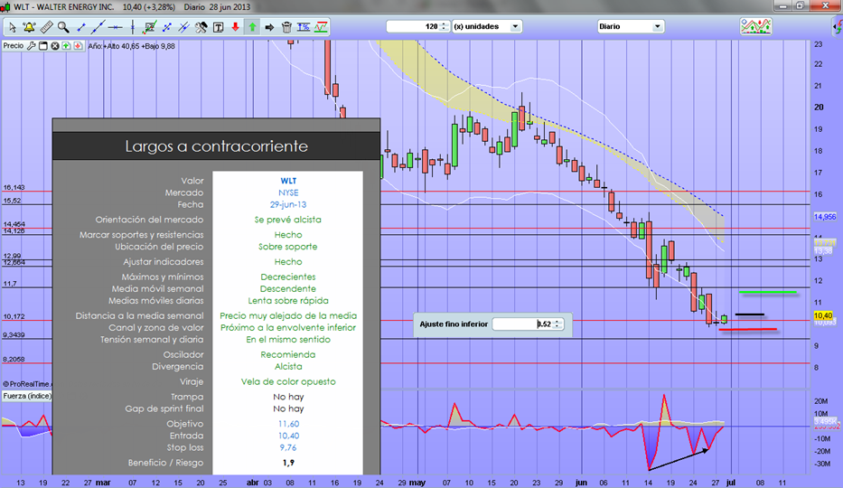Click the trash can delete icon
This screenshot has width=843, height=488.
click(x=286, y=27)
